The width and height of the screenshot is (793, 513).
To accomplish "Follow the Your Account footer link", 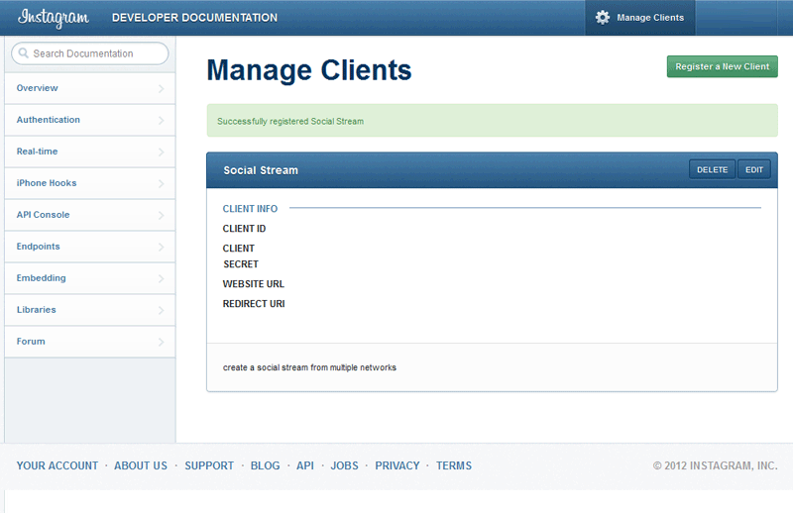I will pyautogui.click(x=57, y=465).
